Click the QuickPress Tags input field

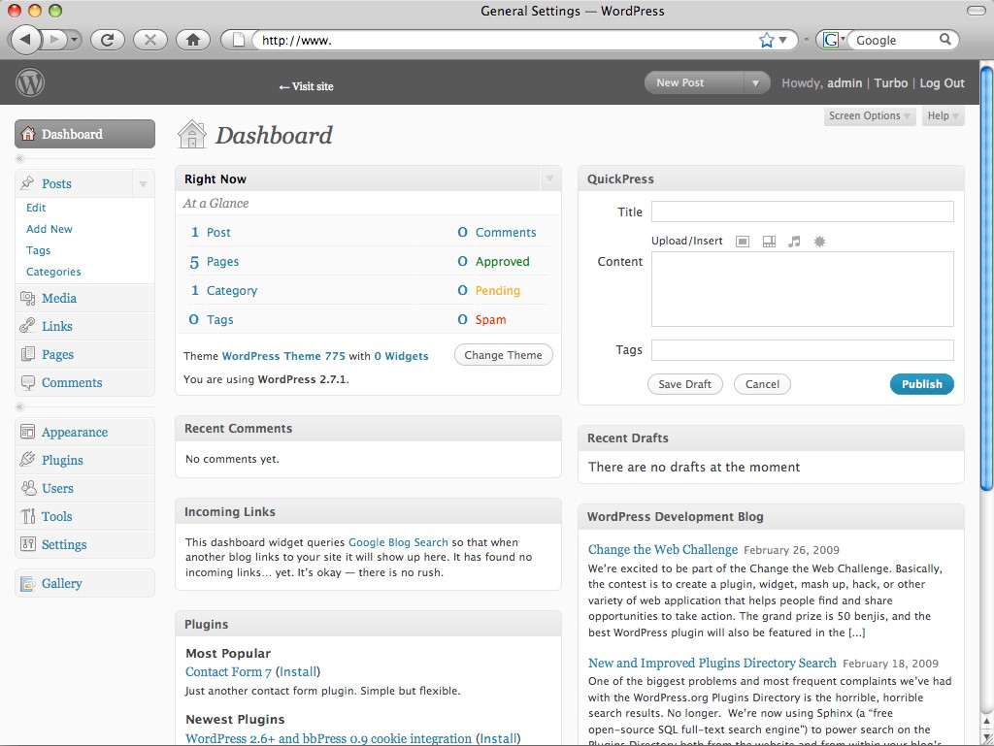click(803, 350)
